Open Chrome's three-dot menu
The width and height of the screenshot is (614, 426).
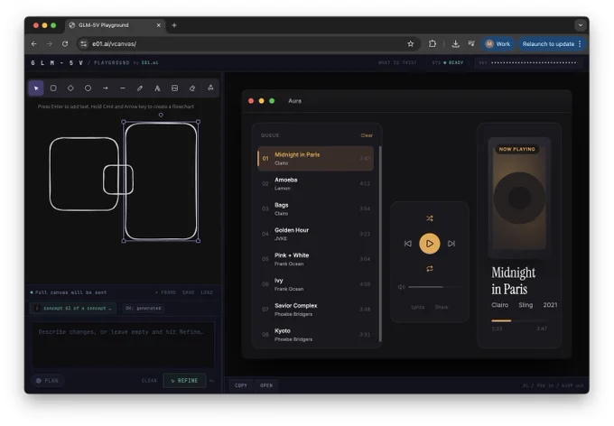click(x=580, y=44)
